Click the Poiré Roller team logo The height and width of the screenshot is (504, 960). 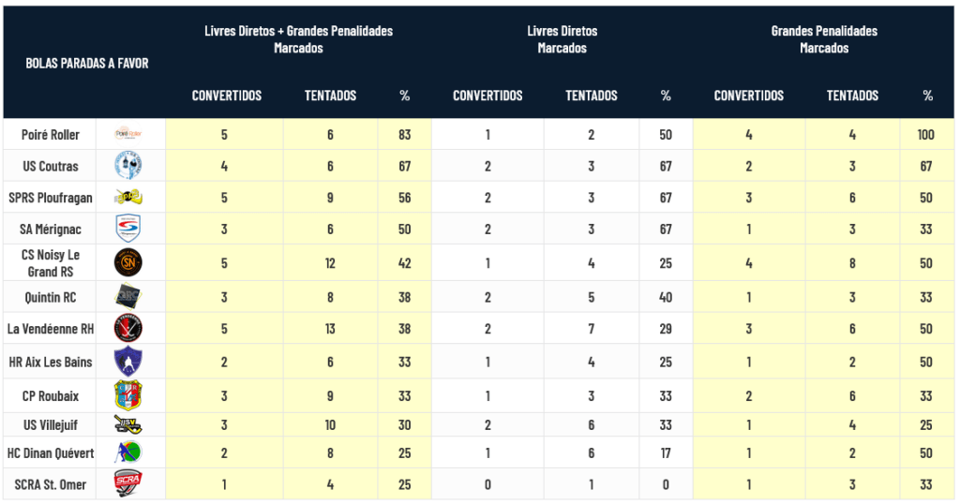tap(128, 134)
